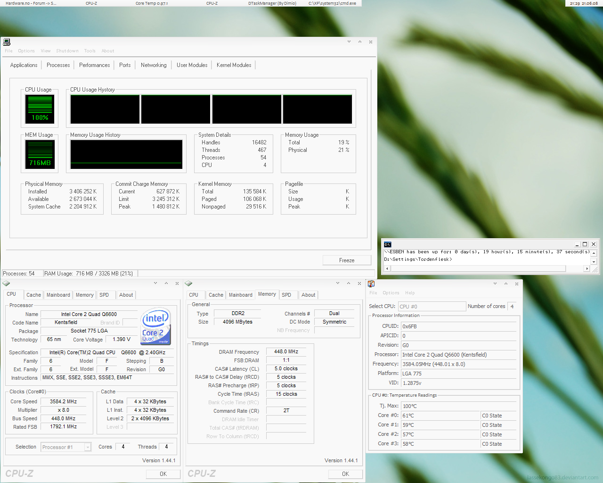The width and height of the screenshot is (603, 483).
Task: Click OK in the Memory tab CPU-Z window
Action: pyautogui.click(x=345, y=474)
